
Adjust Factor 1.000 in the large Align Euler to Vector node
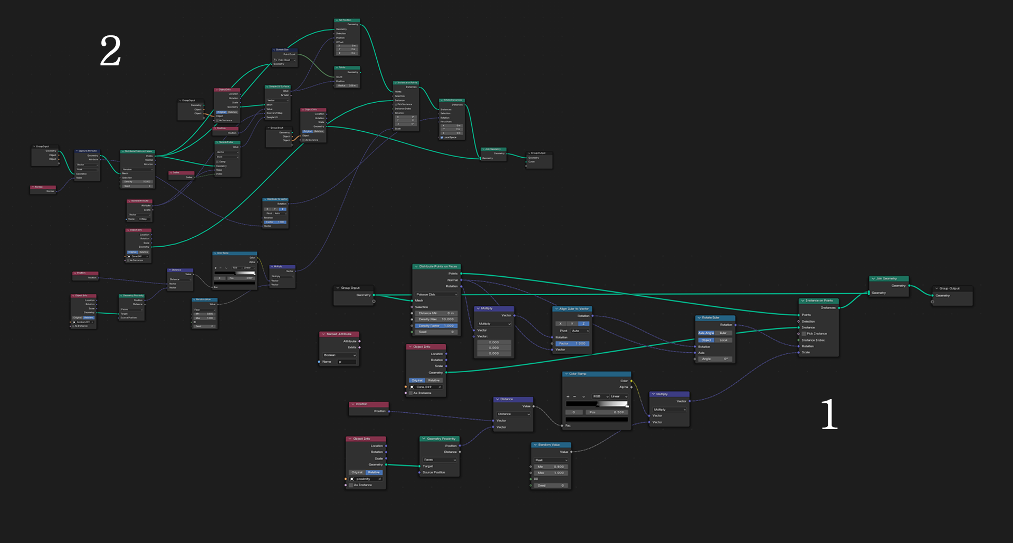pos(572,344)
